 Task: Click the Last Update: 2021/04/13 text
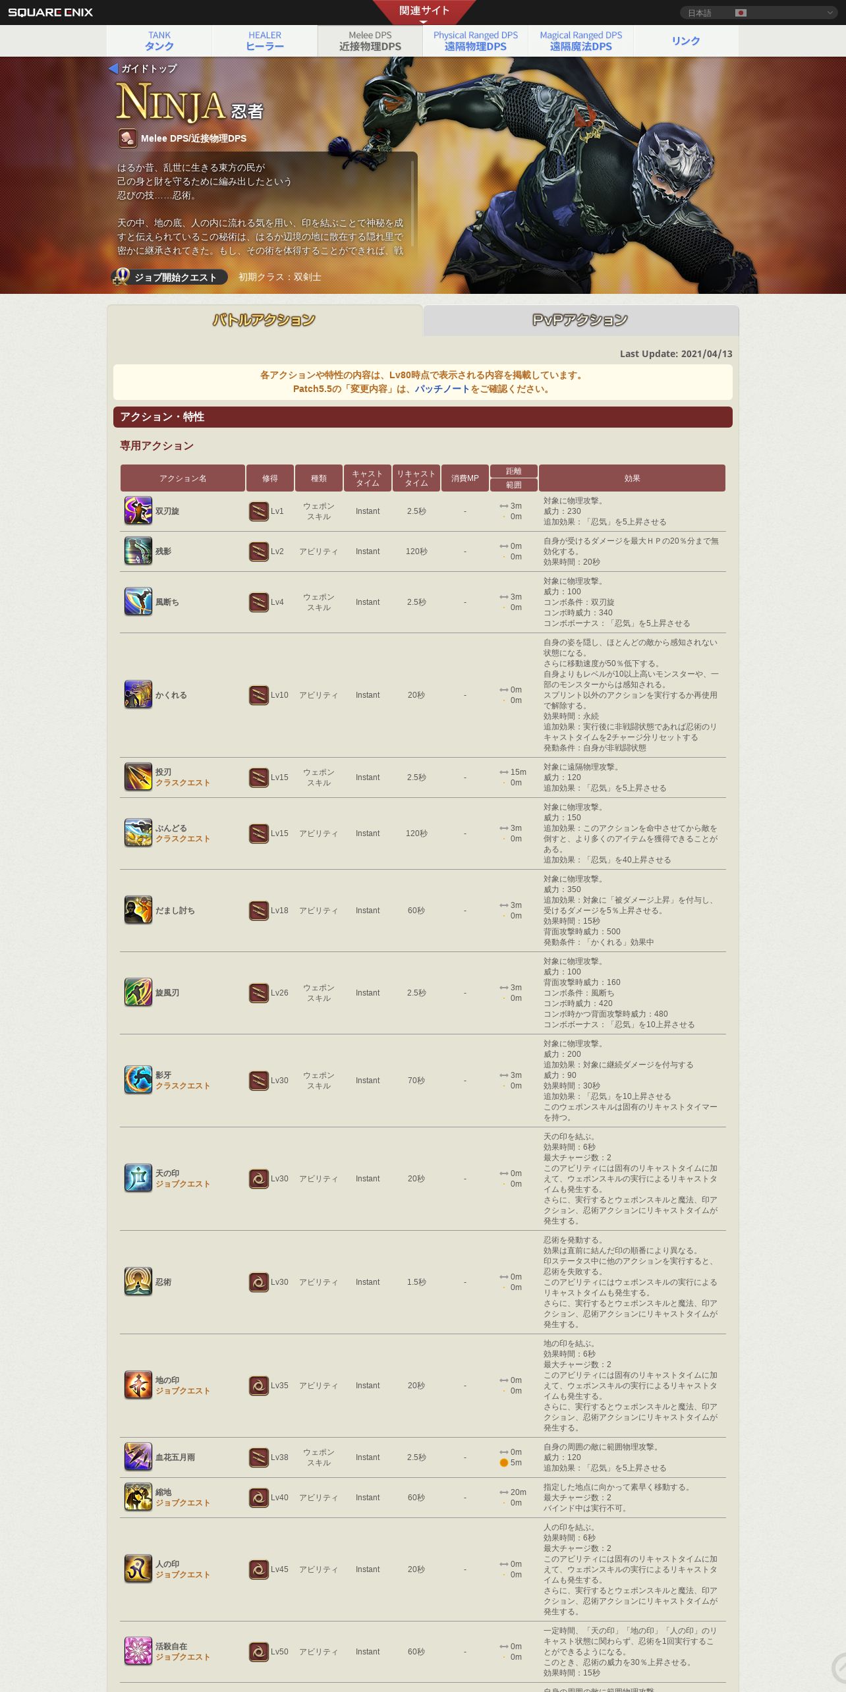coord(676,354)
